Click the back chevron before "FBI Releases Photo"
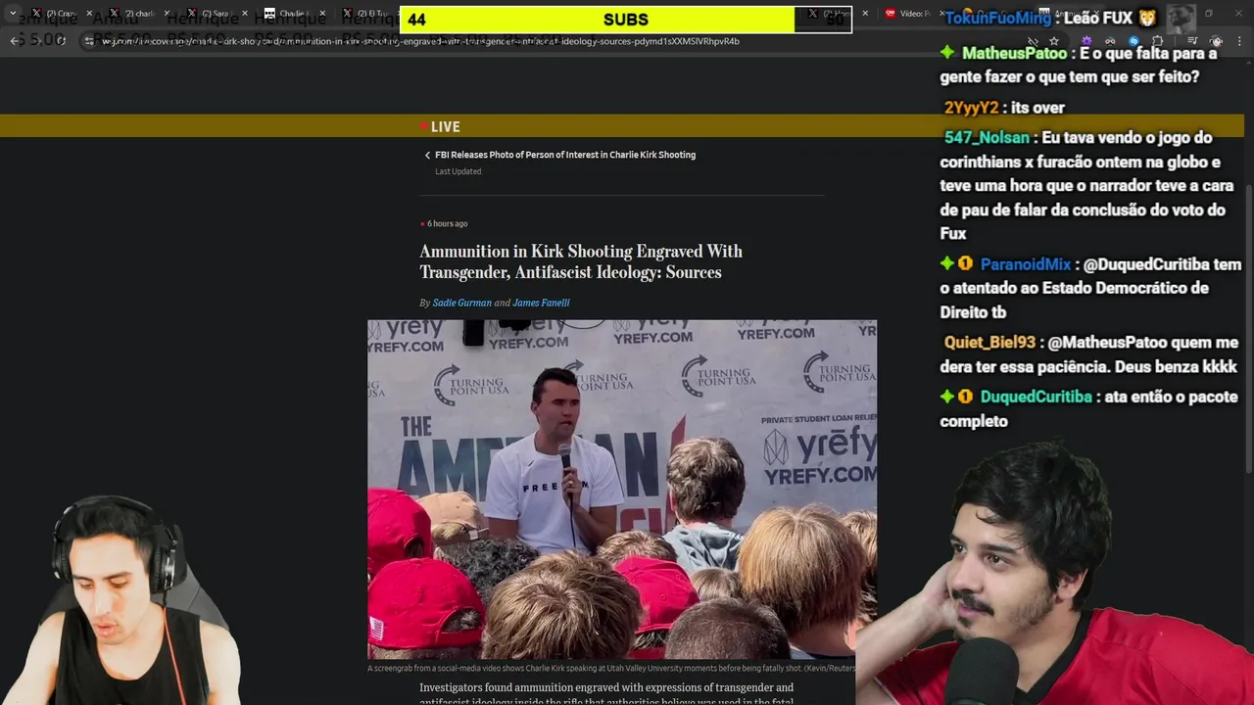 427,155
